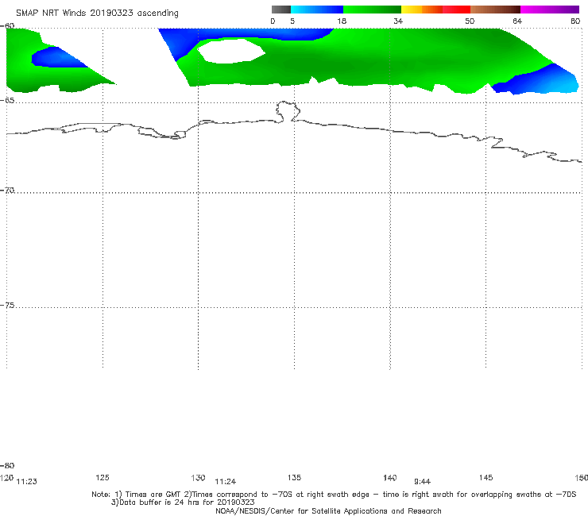Click the color bar label '64'
This screenshot has height=516, width=588.
[517, 21]
